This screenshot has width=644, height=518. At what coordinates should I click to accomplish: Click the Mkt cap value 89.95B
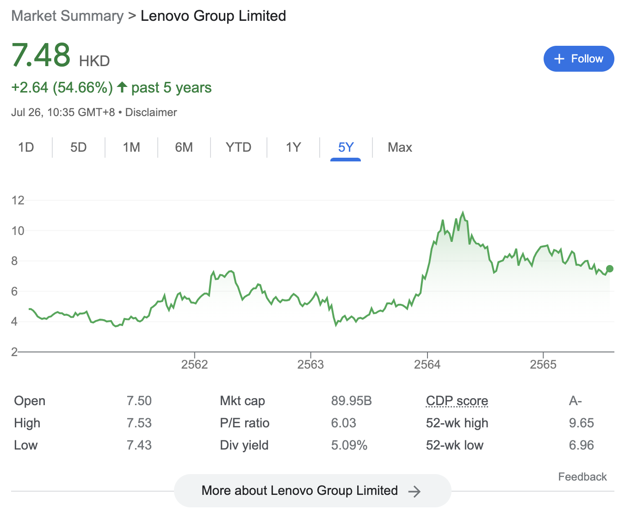[x=352, y=401]
